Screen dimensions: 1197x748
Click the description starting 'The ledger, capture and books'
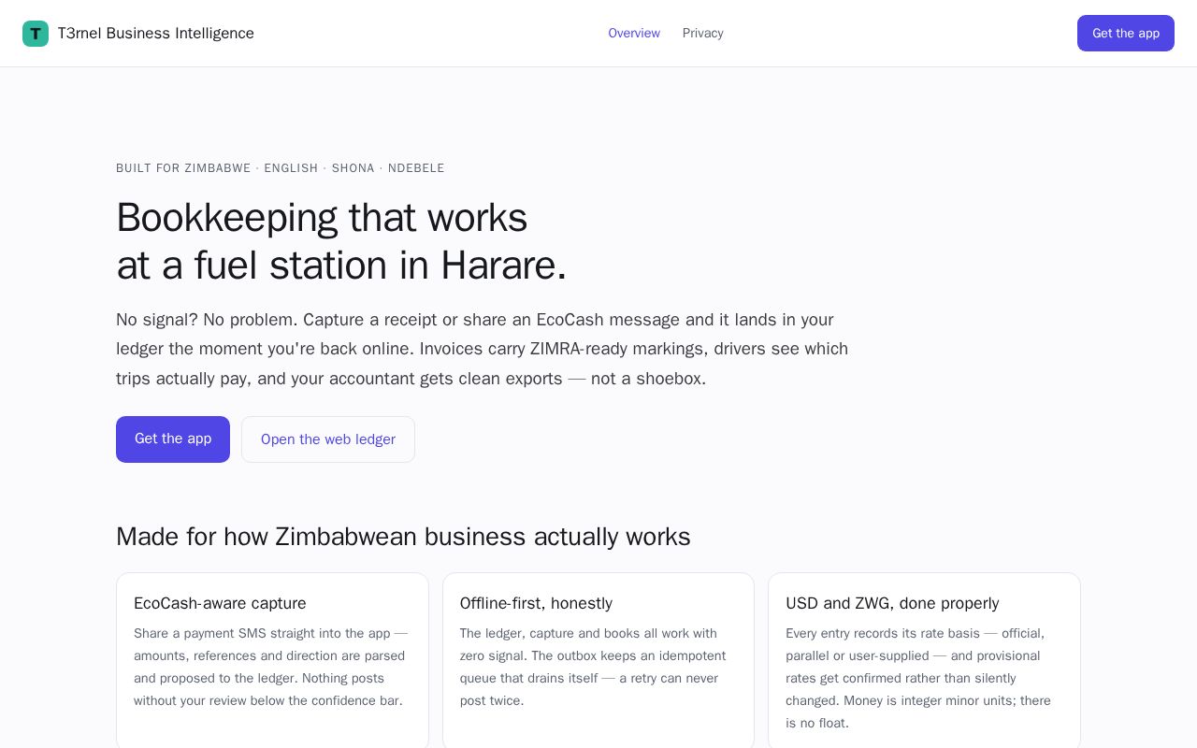tap(593, 667)
